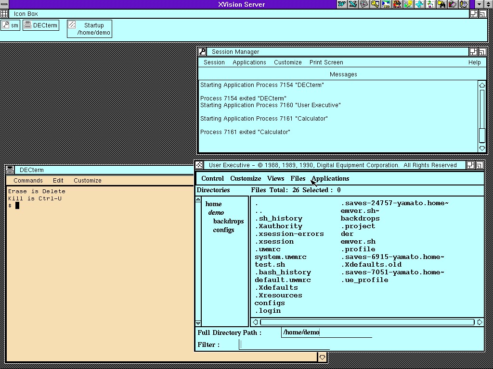The height and width of the screenshot is (369, 493).
Task: Click the flowchart diagram icon in XVision toolbar
Action: pos(430,4)
